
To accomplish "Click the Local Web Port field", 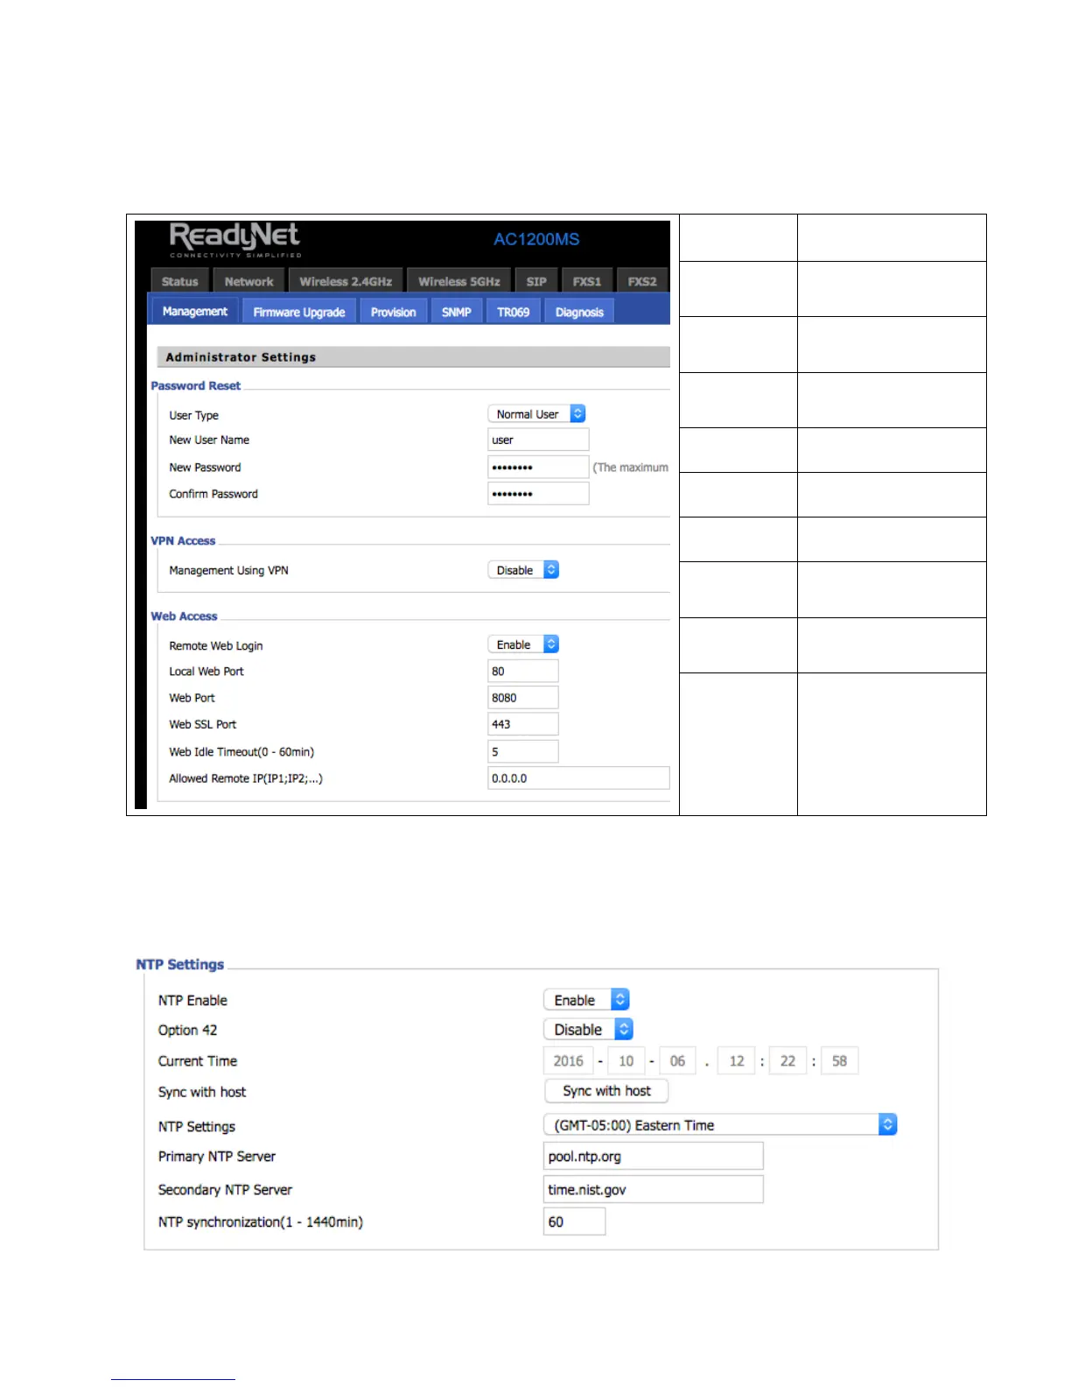I will tap(523, 671).
